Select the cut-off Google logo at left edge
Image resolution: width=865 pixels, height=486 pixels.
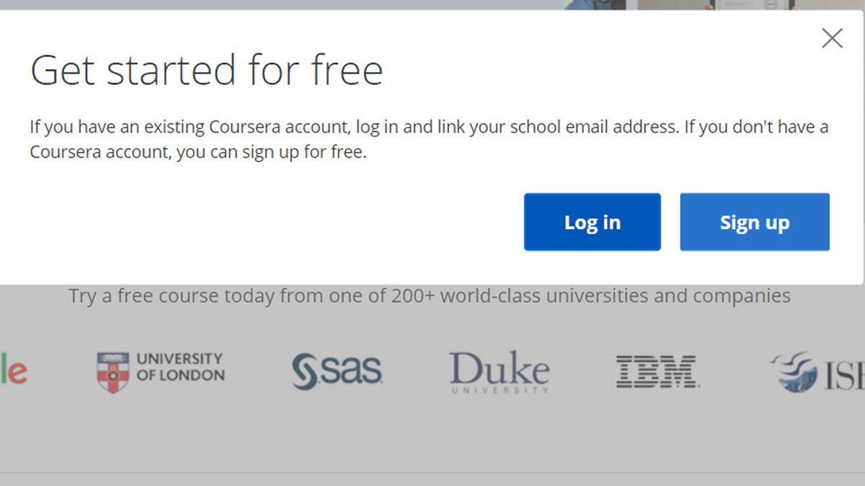[x=13, y=372]
